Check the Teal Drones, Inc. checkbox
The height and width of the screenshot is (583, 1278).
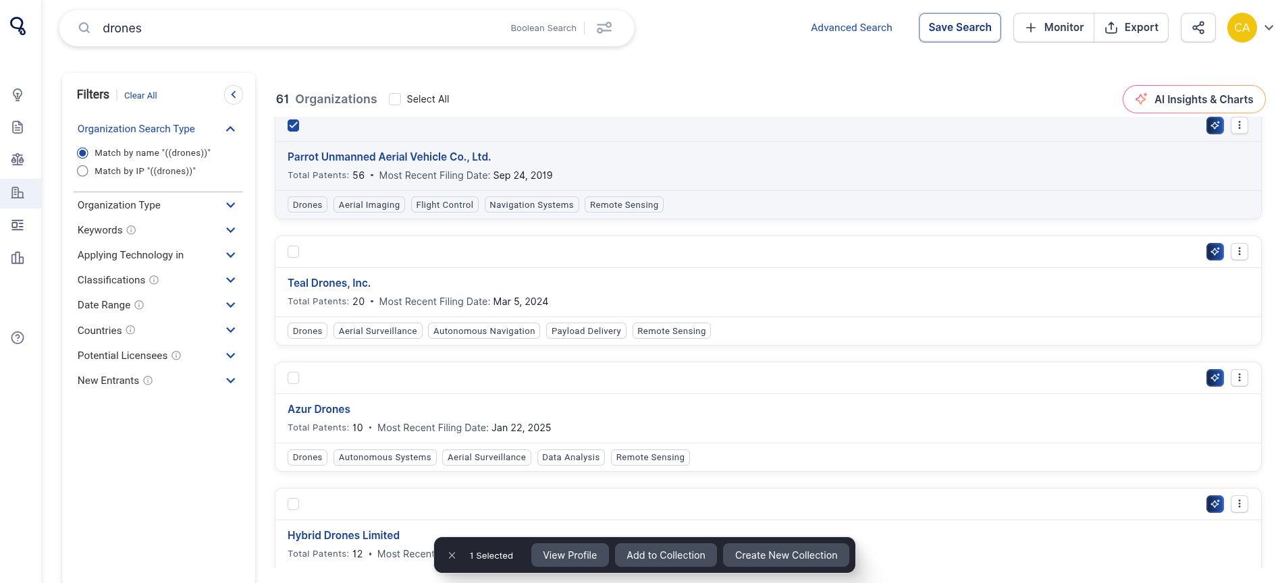click(294, 252)
